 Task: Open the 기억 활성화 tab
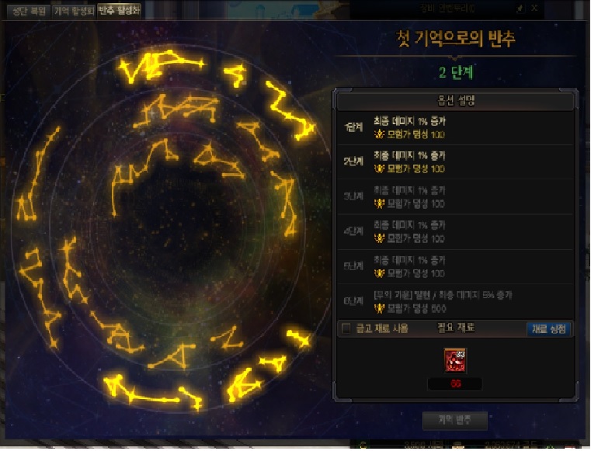tap(74, 11)
